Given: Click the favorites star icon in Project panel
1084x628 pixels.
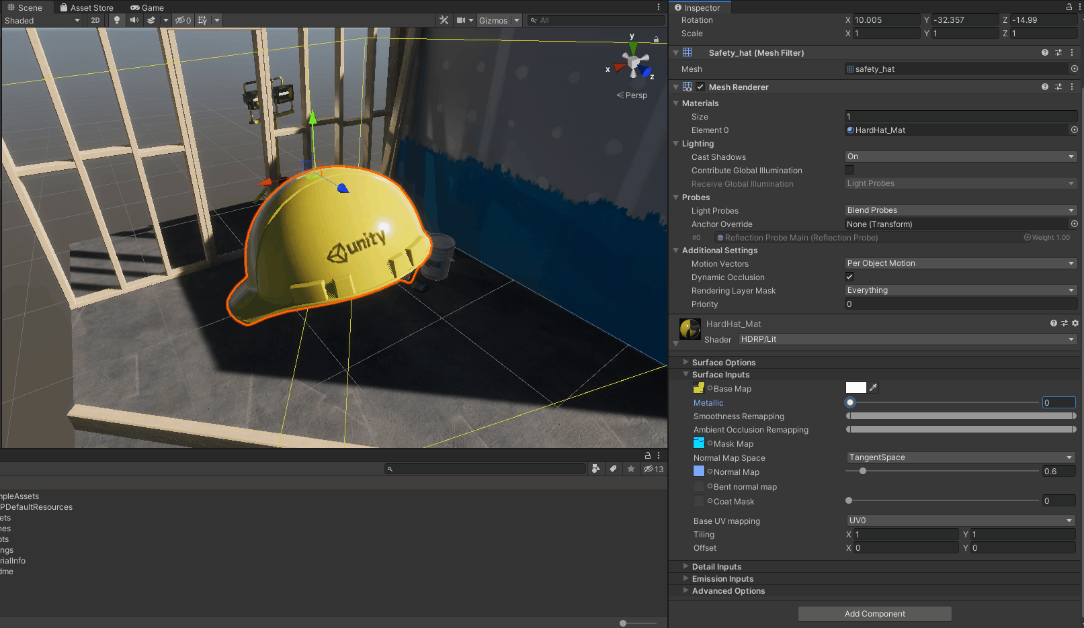Looking at the screenshot, I should (x=630, y=469).
